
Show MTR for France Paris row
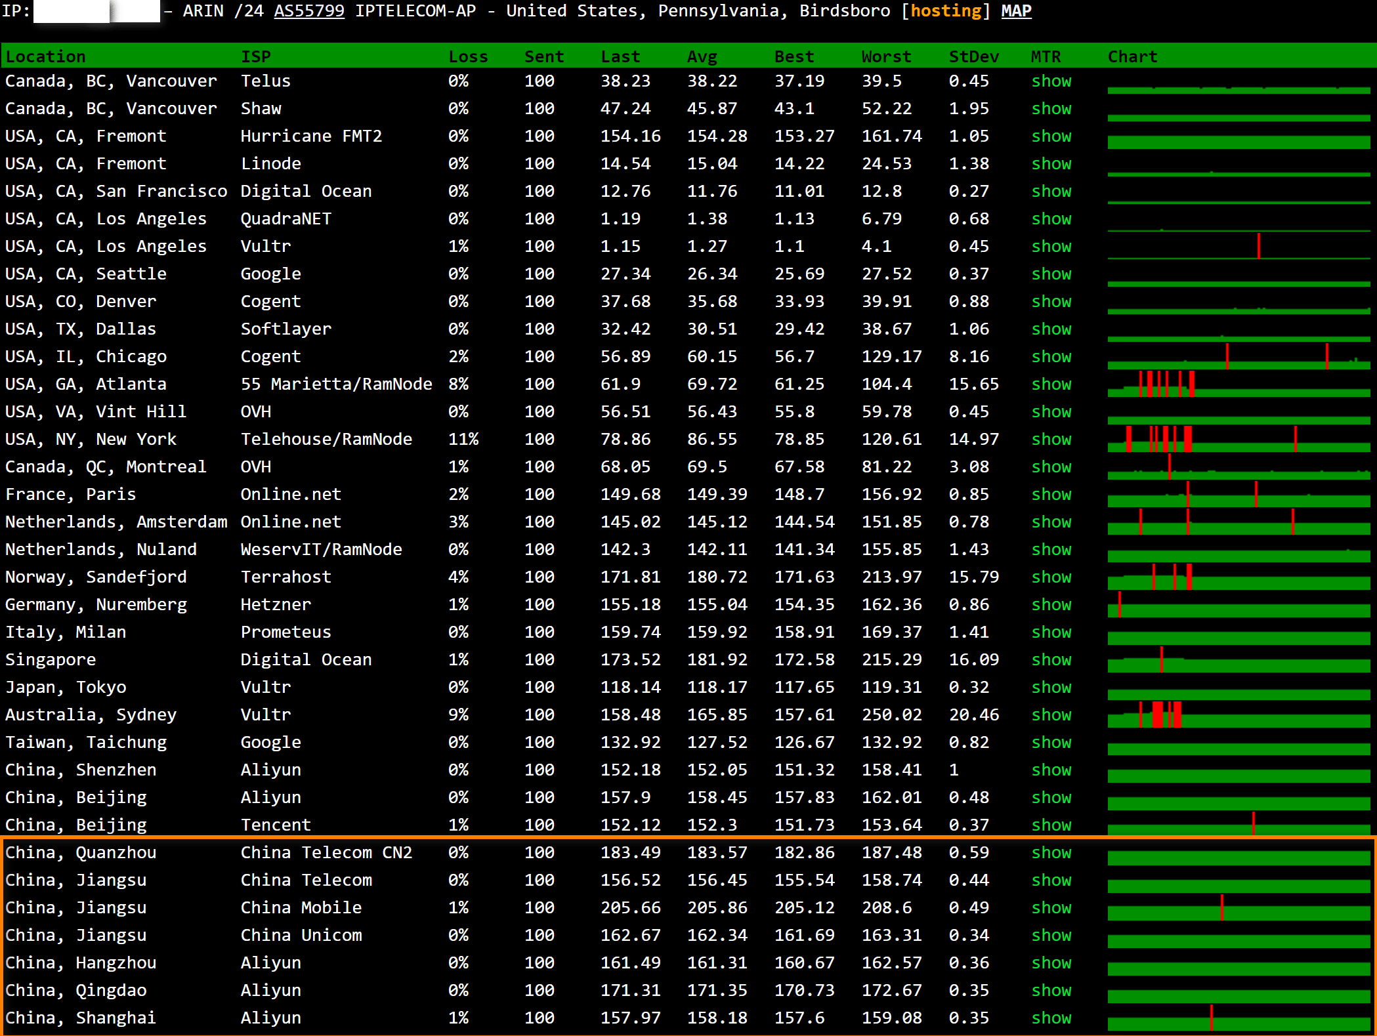1051,494
